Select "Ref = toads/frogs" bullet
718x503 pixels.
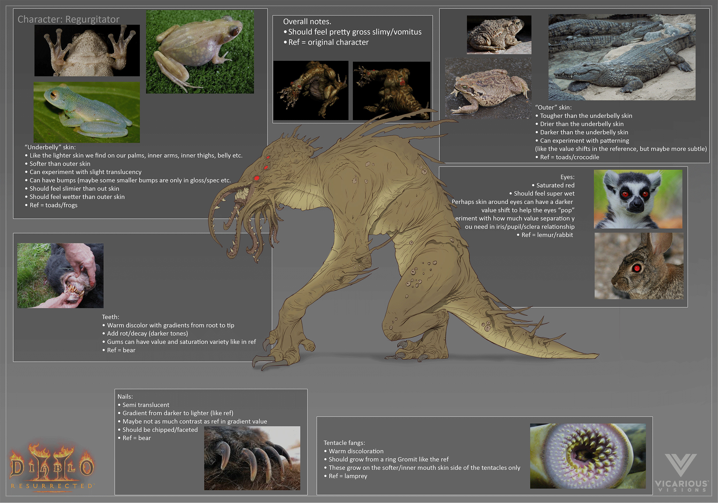tap(51, 205)
